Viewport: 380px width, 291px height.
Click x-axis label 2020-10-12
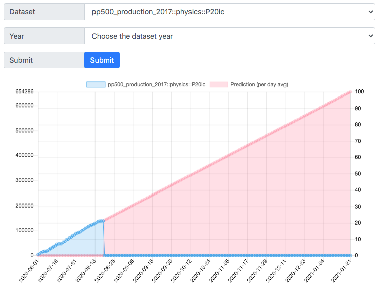coord(181,271)
